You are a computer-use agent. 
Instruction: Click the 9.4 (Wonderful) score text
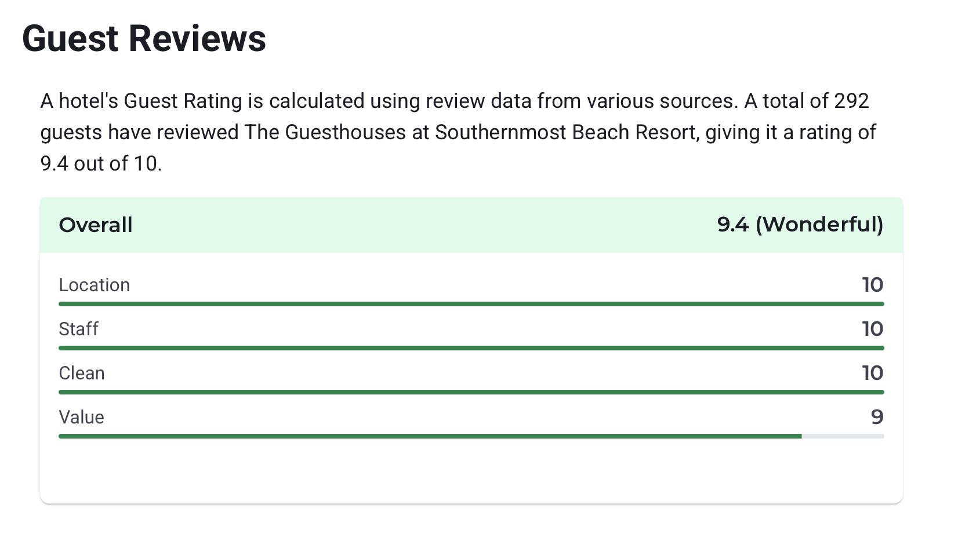[x=800, y=224]
